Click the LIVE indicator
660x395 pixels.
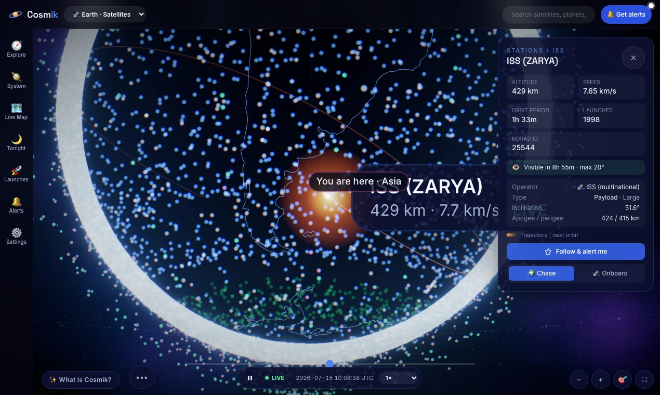(274, 378)
